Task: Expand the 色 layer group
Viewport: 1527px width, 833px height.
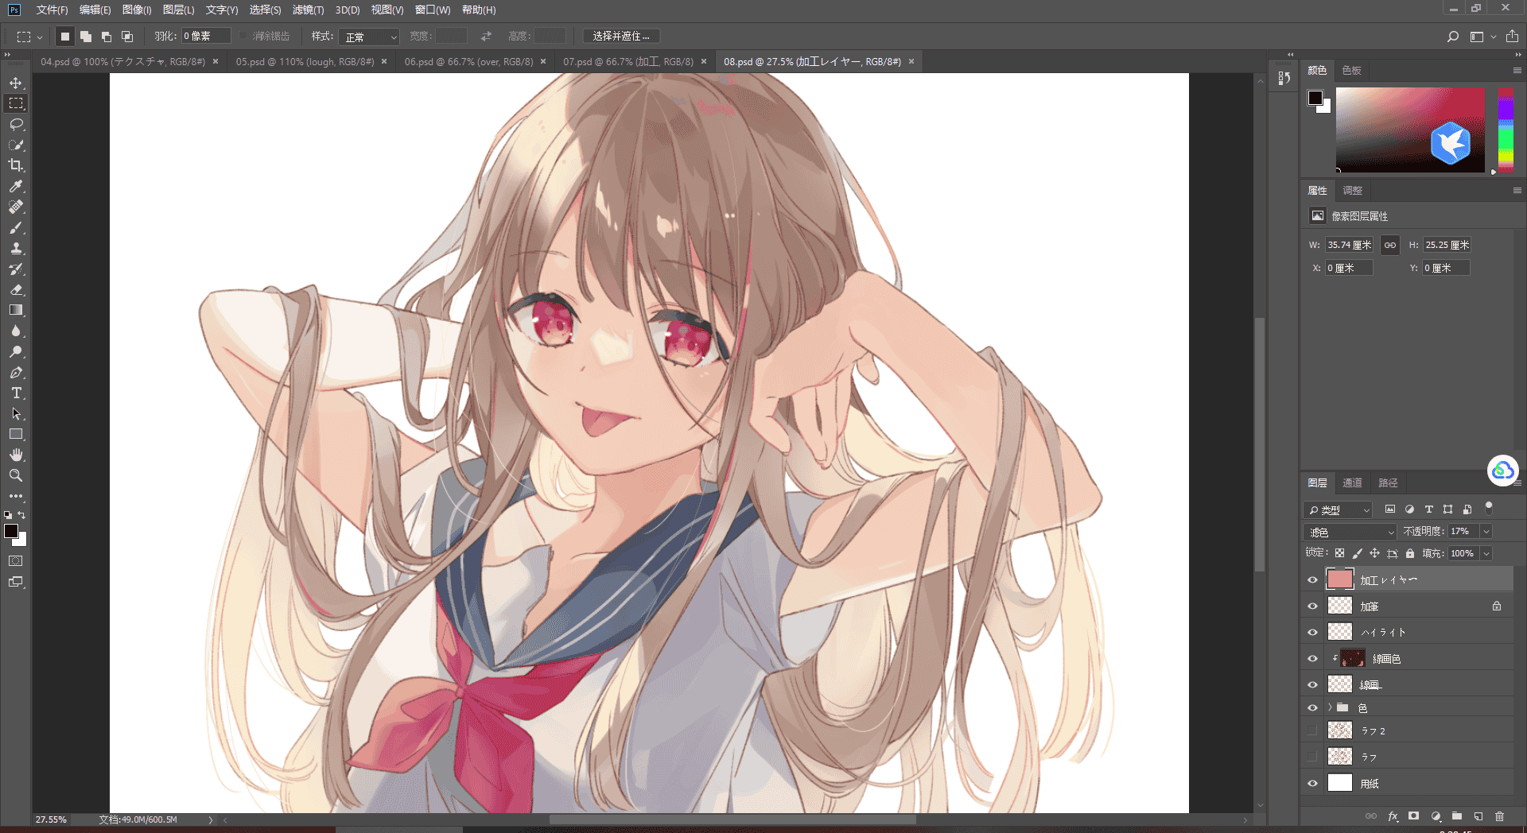Action: coord(1330,707)
